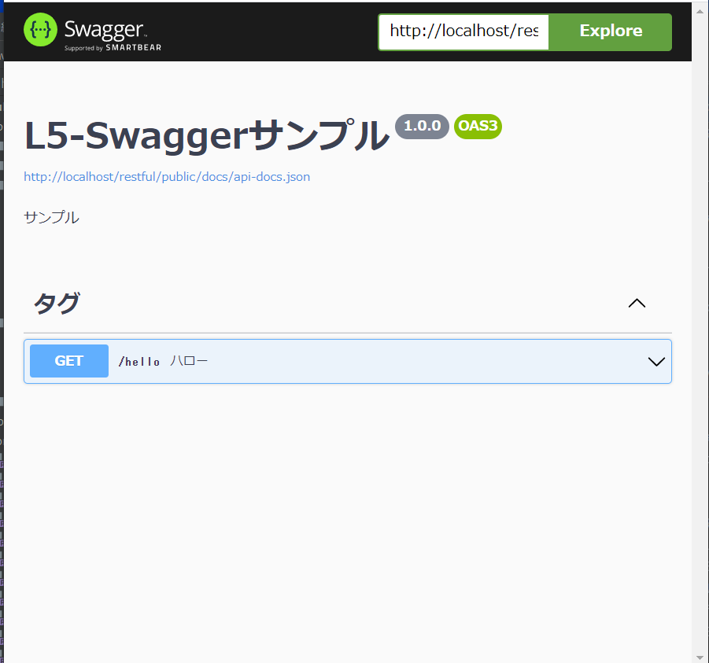Click the API docs URL input field
This screenshot has height=663, width=709.
coord(464,31)
